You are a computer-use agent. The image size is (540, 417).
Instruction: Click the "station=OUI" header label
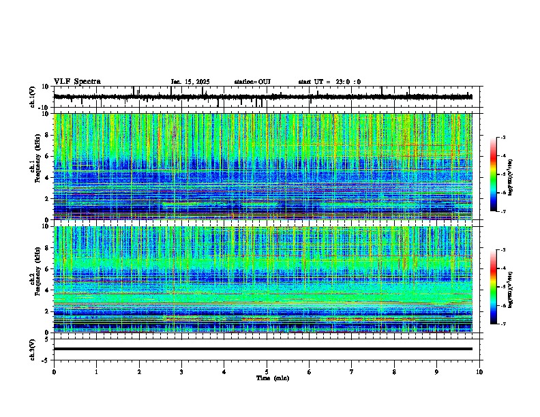(252, 82)
